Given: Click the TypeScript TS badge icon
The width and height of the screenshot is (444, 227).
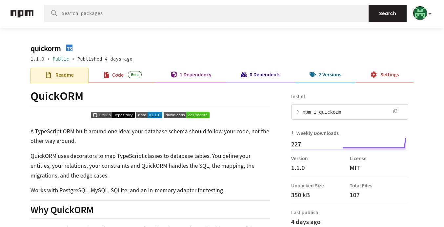Looking at the screenshot, I should pos(69,48).
